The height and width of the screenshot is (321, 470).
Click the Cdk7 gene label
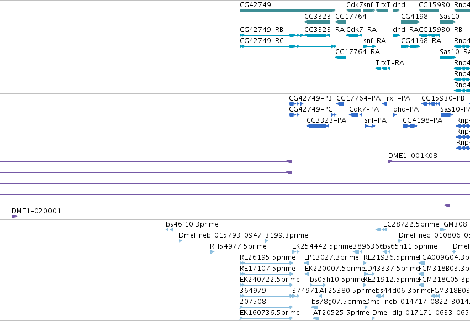point(355,5)
